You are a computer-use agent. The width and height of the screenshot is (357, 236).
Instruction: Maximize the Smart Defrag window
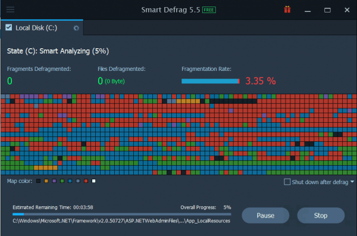pyautogui.click(x=327, y=10)
